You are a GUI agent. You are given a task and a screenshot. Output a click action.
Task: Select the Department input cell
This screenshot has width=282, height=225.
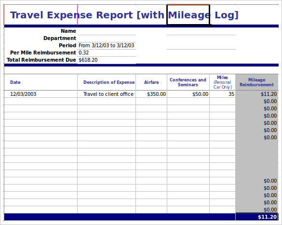tap(107, 39)
